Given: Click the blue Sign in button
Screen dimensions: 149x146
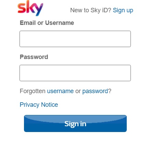Looking at the screenshot, I should tap(75, 123).
